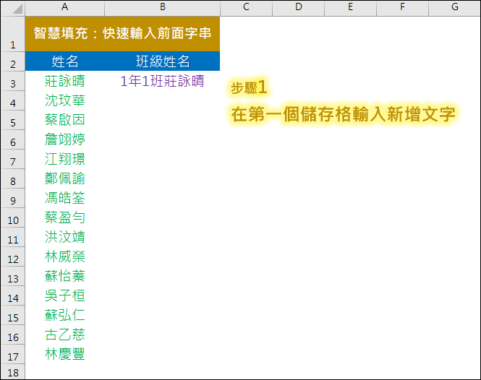Select the name cell 古乙慈
The height and width of the screenshot is (380, 481).
pos(64,334)
